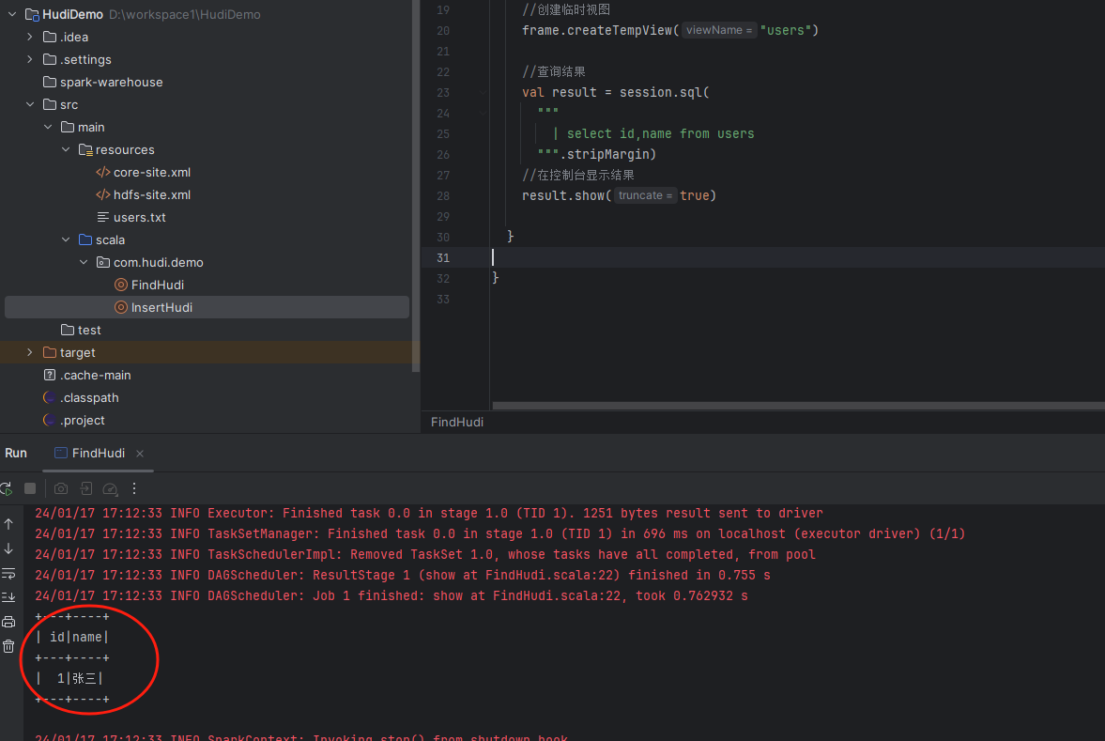Open core-site.xml in the project tree
Image resolution: width=1105 pixels, height=741 pixels.
(151, 172)
